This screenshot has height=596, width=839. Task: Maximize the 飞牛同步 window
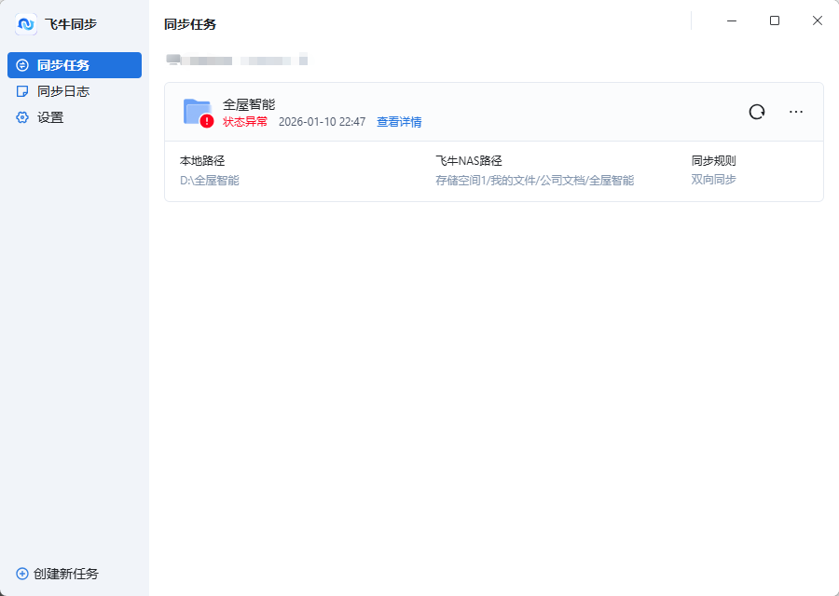click(775, 20)
